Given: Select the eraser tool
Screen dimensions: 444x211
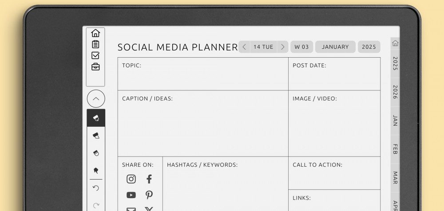Looking at the screenshot, I should coord(96,153).
